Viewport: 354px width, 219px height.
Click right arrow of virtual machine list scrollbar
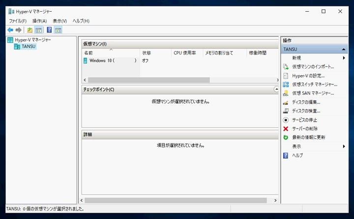click(x=277, y=80)
